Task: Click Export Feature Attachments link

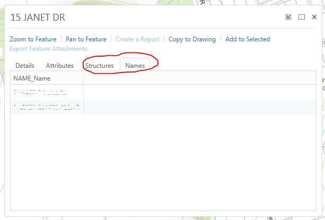Action: [x=48, y=49]
